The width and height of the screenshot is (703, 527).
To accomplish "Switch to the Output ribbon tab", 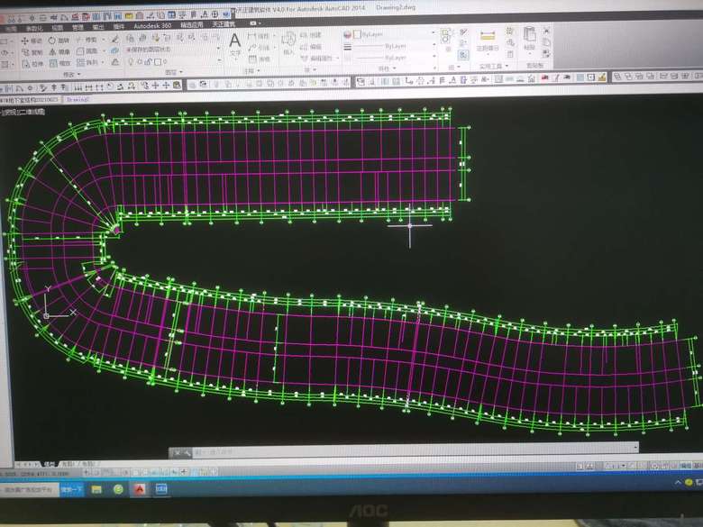I will pos(97,27).
